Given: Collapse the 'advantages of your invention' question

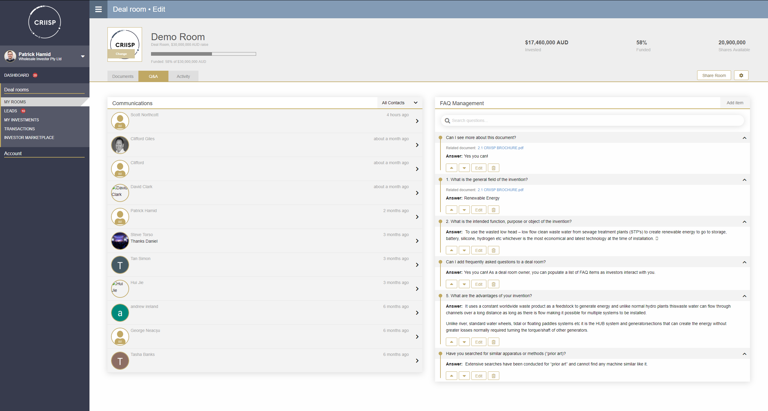Looking at the screenshot, I should (744, 296).
